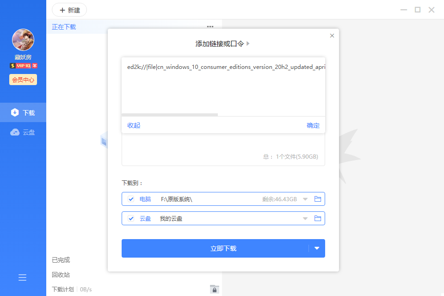Click the horizontal scrollbar under the link

170,114
